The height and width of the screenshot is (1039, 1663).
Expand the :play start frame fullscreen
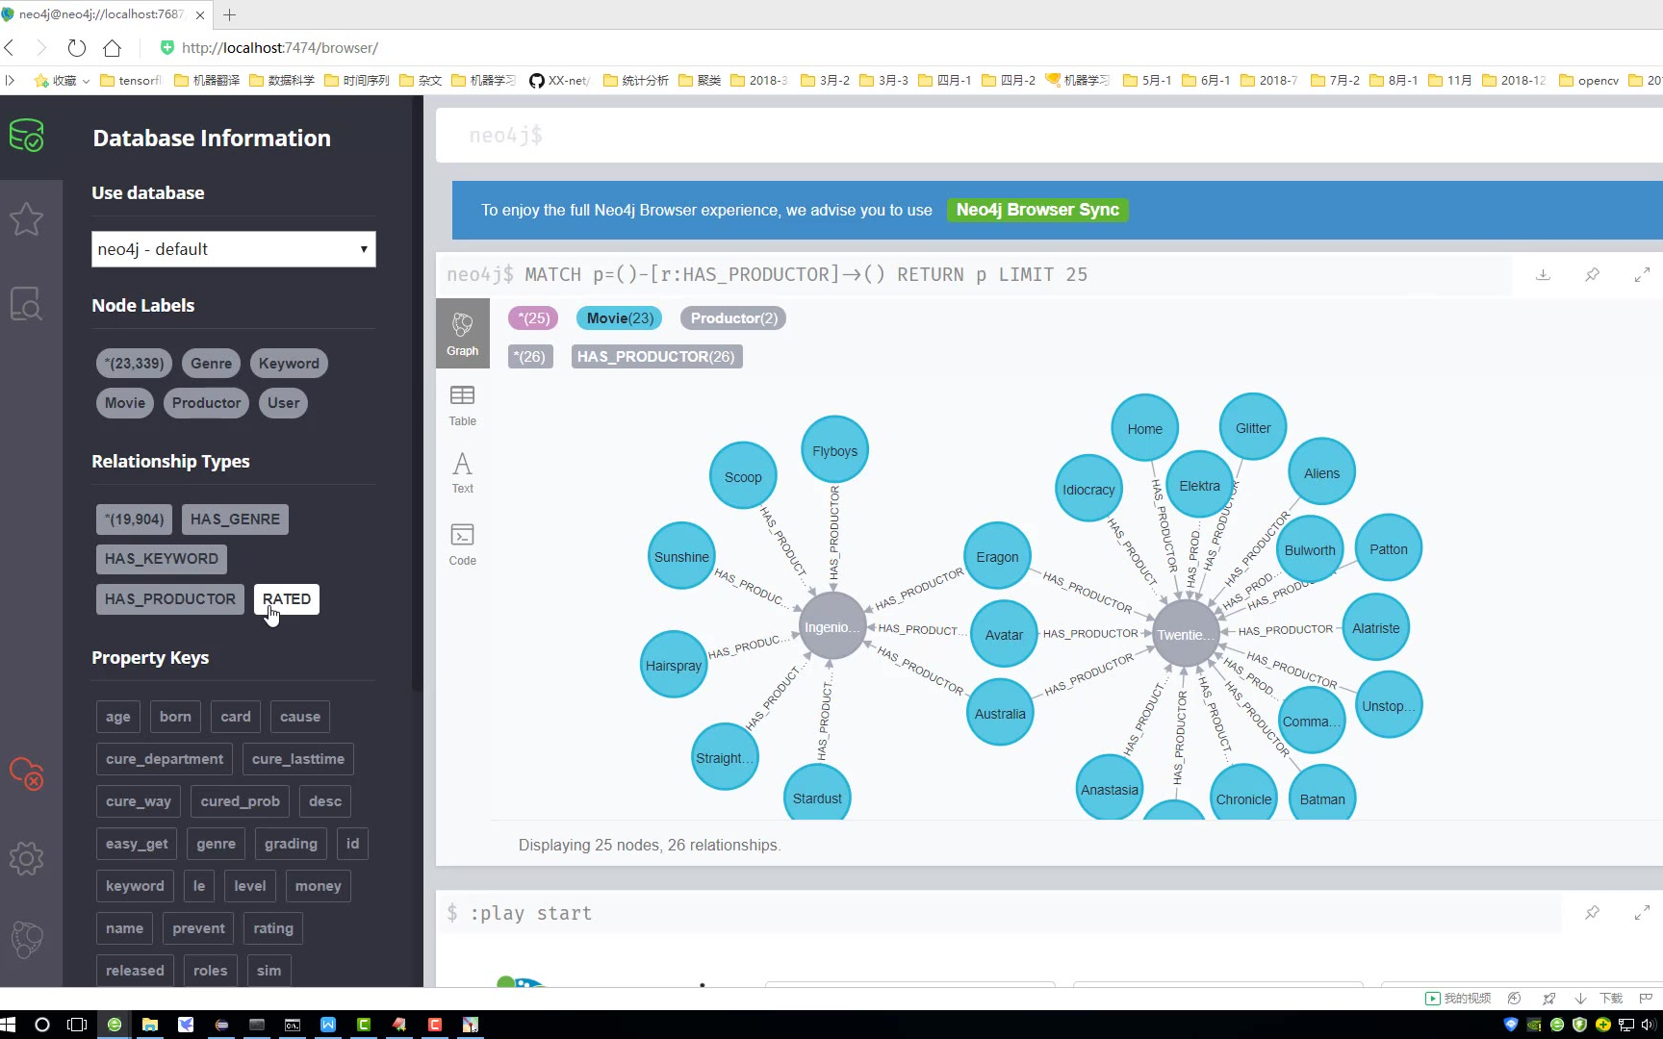click(x=1642, y=913)
